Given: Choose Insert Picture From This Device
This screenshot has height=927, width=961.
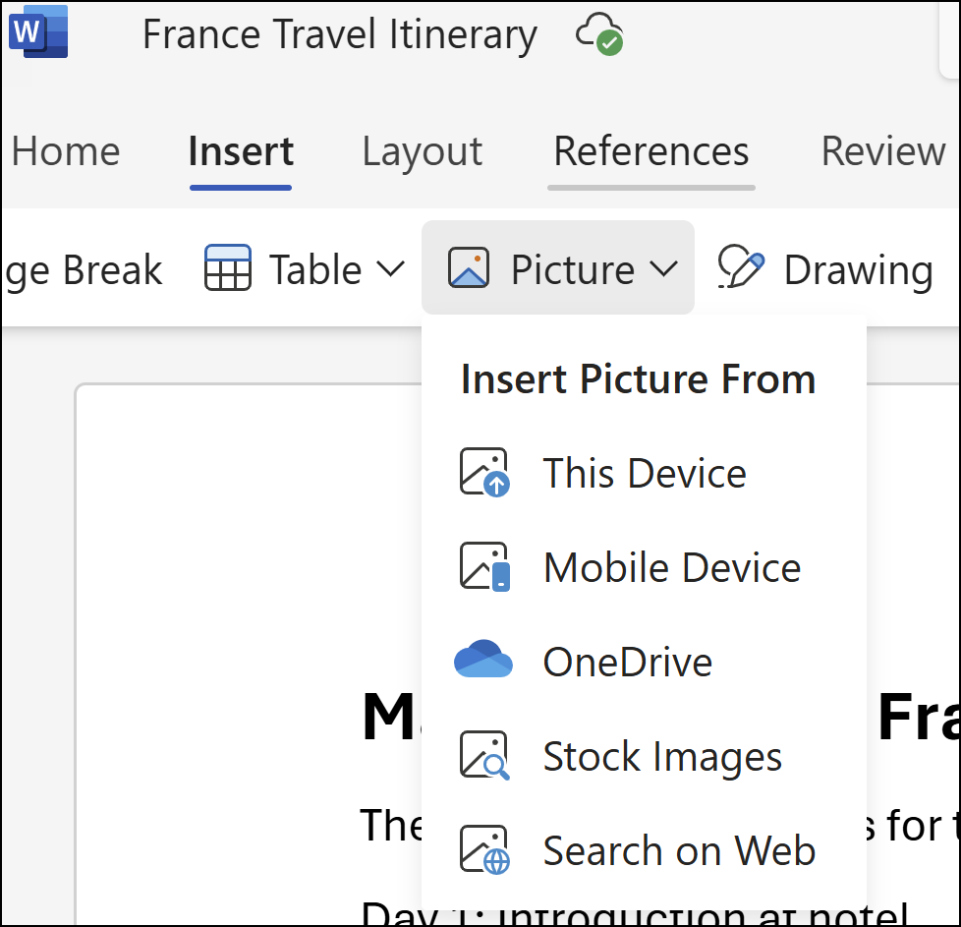Looking at the screenshot, I should tap(644, 472).
